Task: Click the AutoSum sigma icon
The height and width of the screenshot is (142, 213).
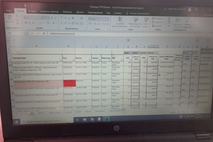Action: pos(169,18)
